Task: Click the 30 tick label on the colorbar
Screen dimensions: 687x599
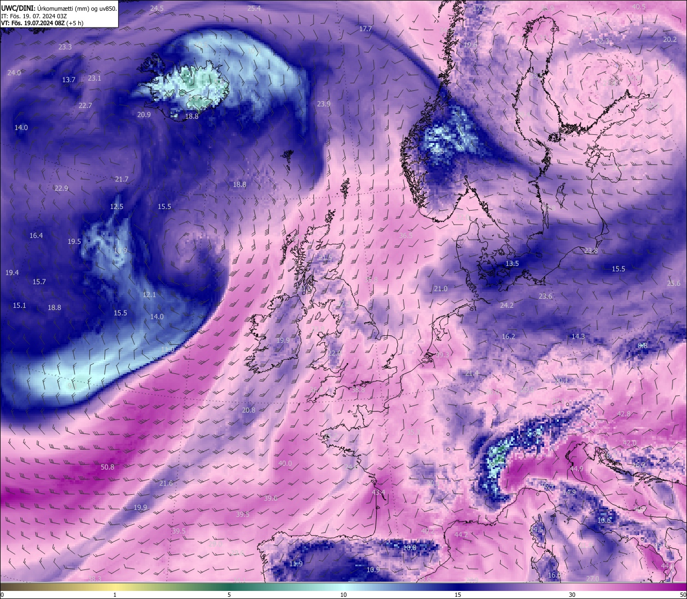Action: pyautogui.click(x=572, y=595)
